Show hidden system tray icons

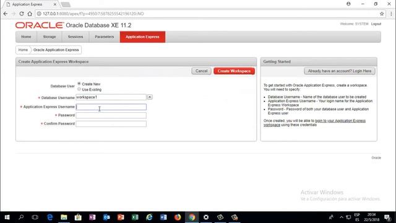click(342, 217)
